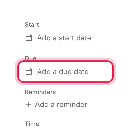Image resolution: width=131 pixels, height=132 pixels.
Task: Click the Due section label
Action: click(x=31, y=58)
